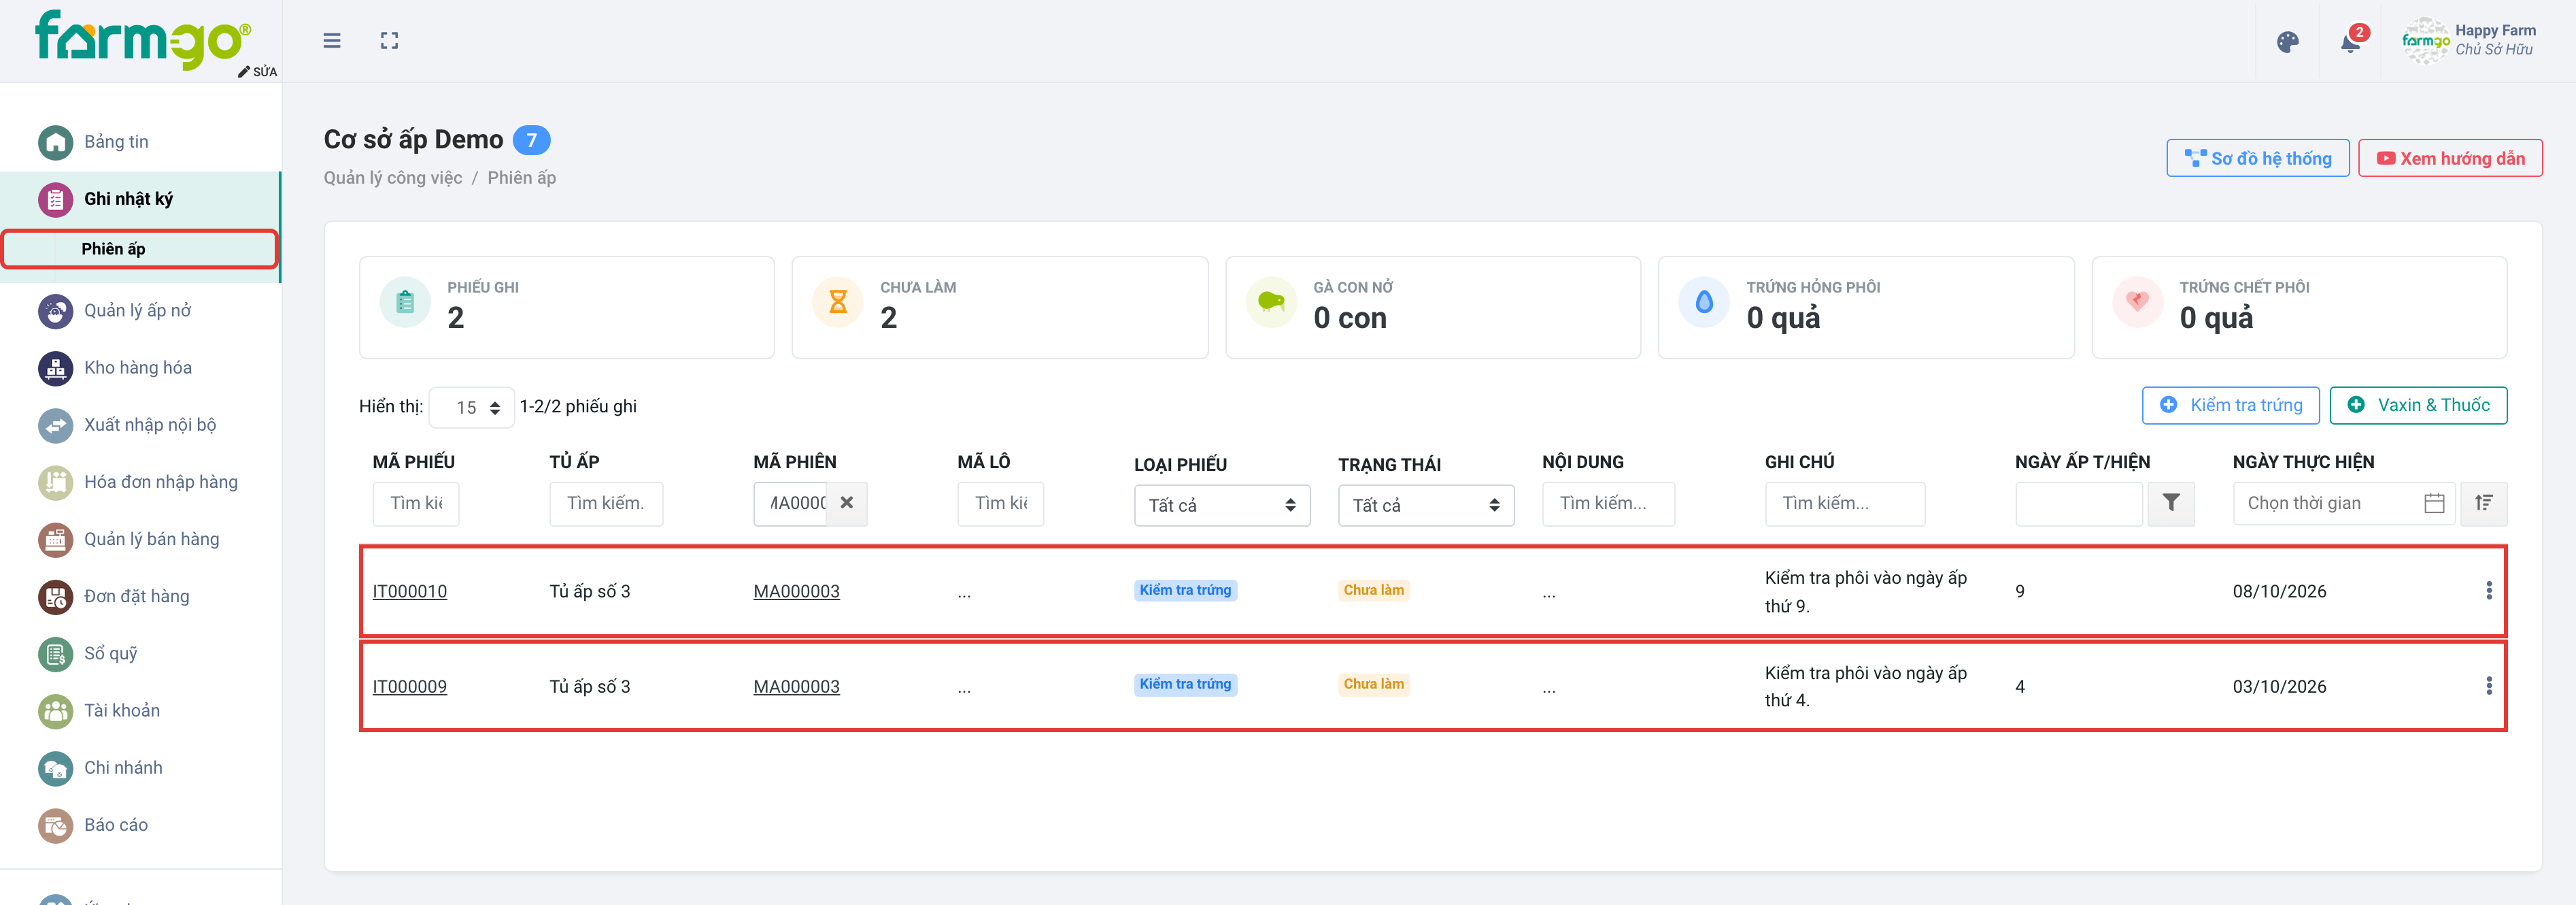The image size is (2576, 905).
Task: Clear the Mã phiên filter
Action: tap(846, 504)
